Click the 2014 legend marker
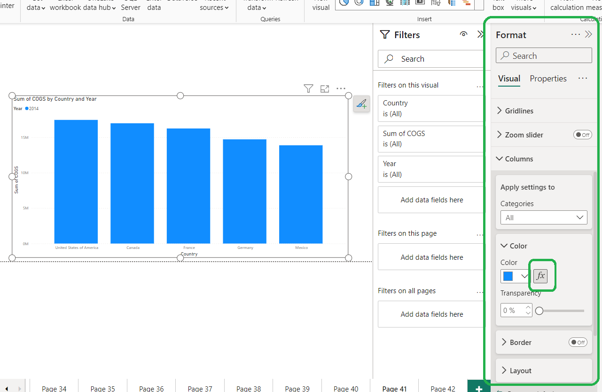Image resolution: width=602 pixels, height=392 pixels. click(27, 109)
